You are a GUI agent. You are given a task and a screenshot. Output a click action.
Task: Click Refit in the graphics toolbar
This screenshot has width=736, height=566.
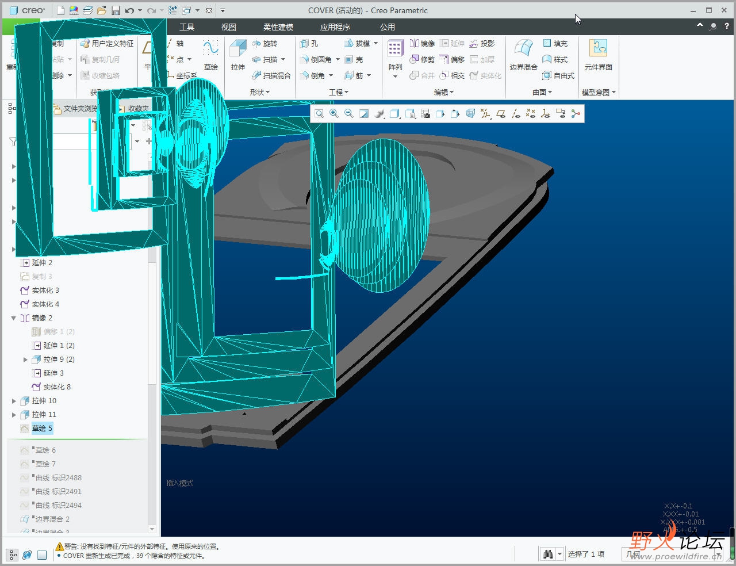pyautogui.click(x=319, y=114)
